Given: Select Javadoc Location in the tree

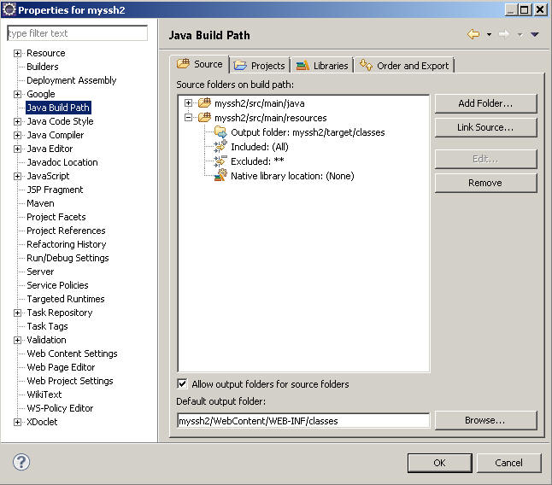Looking at the screenshot, I should pos(62,162).
